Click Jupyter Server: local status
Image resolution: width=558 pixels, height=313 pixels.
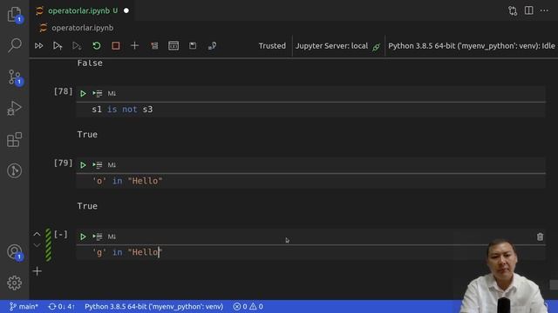[x=337, y=46]
